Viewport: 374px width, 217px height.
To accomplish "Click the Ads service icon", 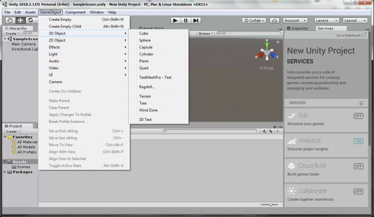I will tap(292, 115).
